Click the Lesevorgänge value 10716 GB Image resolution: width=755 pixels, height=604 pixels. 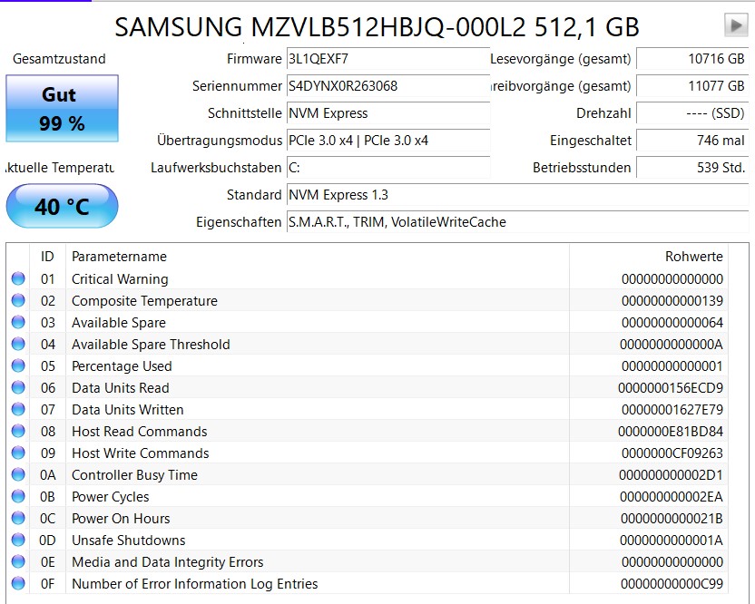tap(692, 59)
